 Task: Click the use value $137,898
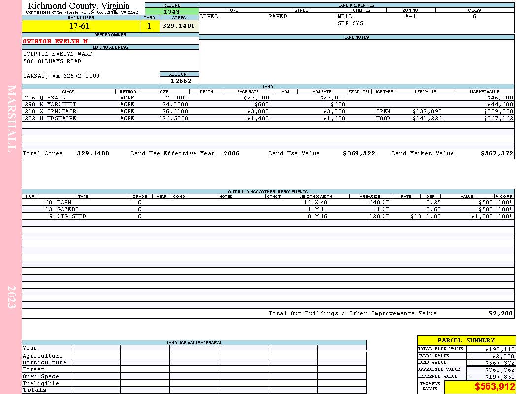point(427,111)
